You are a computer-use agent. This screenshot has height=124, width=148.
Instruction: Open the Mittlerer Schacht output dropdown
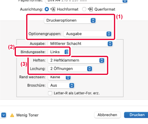click(80, 44)
